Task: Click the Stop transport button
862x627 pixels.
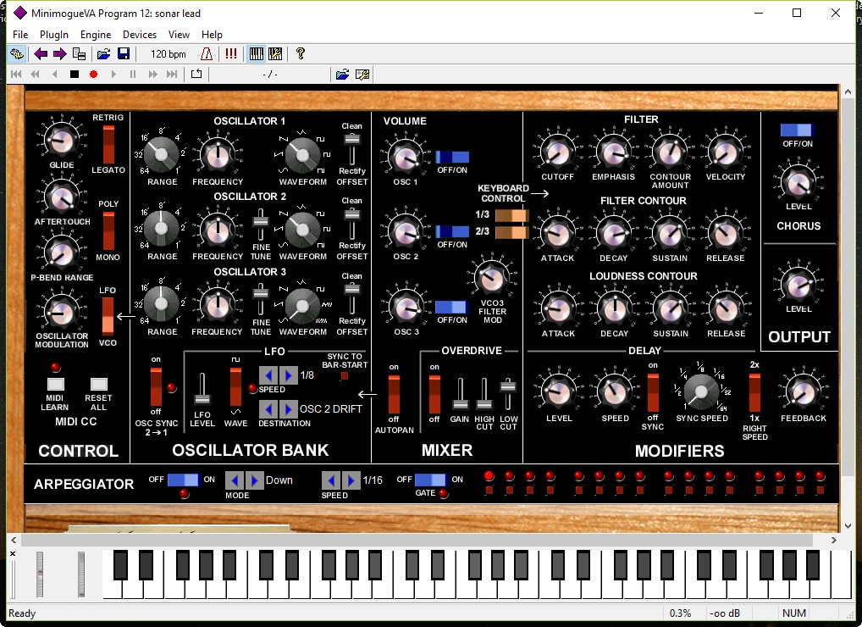Action: [75, 75]
